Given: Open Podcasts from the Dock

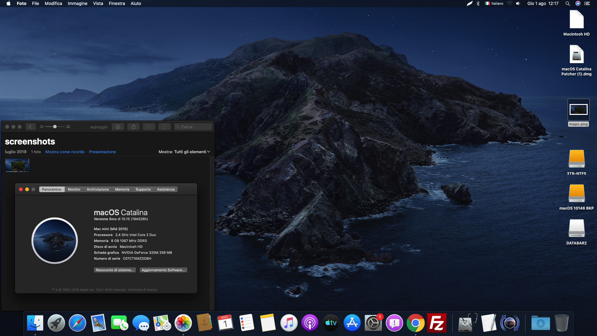Looking at the screenshot, I should click(x=310, y=323).
